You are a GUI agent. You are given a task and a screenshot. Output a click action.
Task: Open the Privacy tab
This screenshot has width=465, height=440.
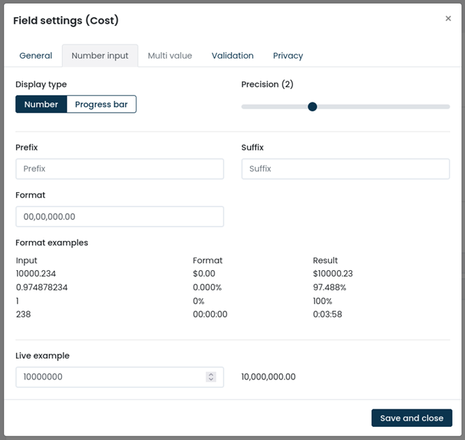pos(288,56)
